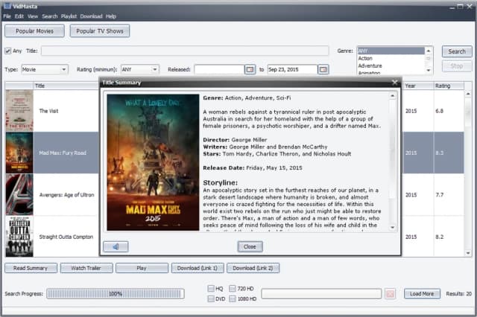Open the Help menu
Screen dimensions: 477x317
point(111,16)
